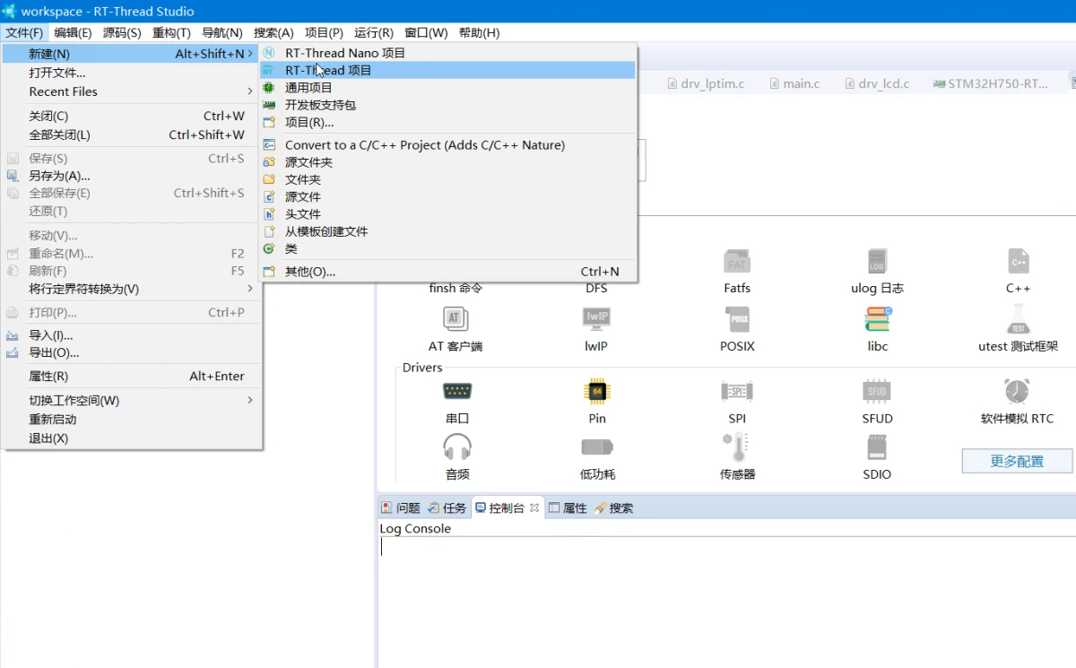Open the 运行(R) menu
1076x668 pixels.
(x=374, y=32)
